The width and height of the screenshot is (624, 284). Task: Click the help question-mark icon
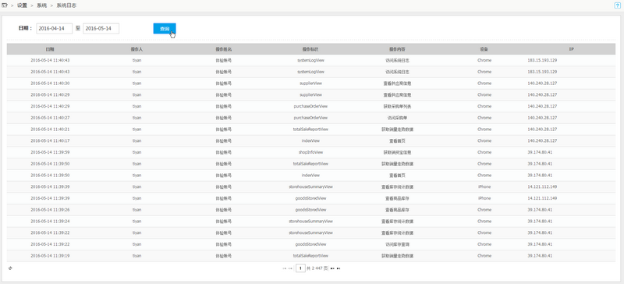618,5
